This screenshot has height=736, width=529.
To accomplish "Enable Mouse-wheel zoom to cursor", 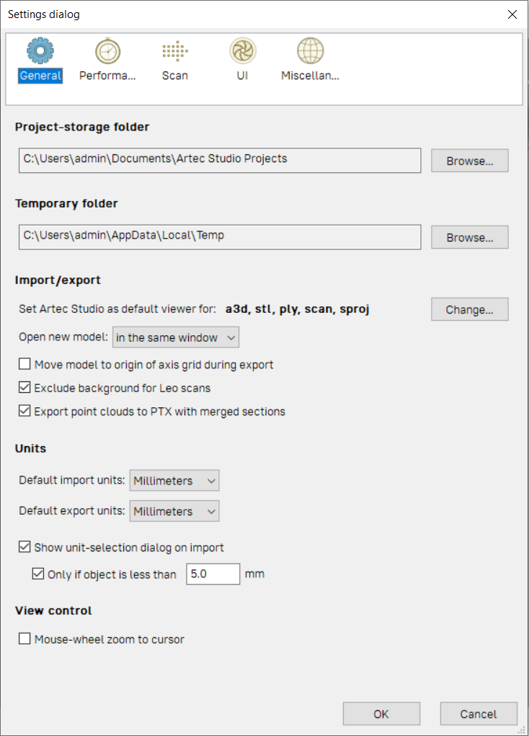I will tap(25, 639).
